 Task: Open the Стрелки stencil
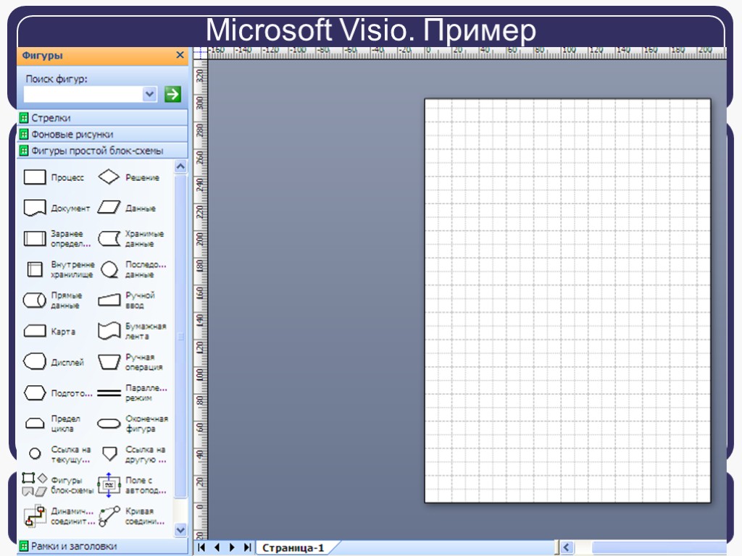(102, 118)
